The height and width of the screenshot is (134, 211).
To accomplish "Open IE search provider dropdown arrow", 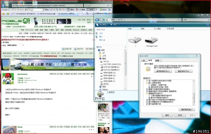I will coord(111,6).
